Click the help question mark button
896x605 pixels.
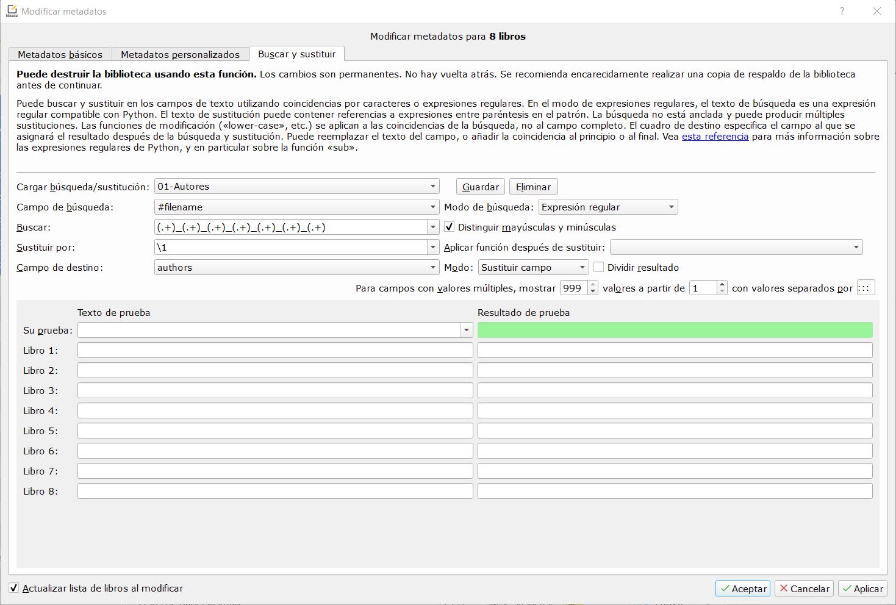click(x=842, y=11)
